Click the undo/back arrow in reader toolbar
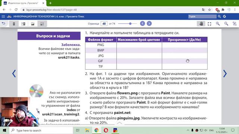239x134 pixels. [x=3, y=23]
